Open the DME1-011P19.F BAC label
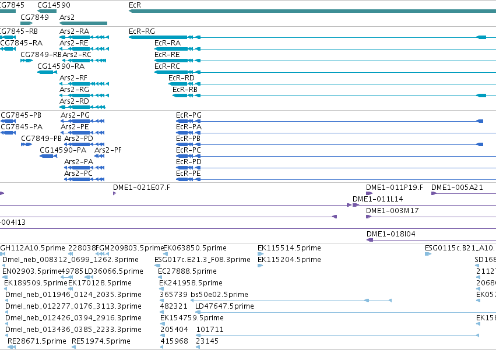The height and width of the screenshot is (350, 496). pos(395,188)
